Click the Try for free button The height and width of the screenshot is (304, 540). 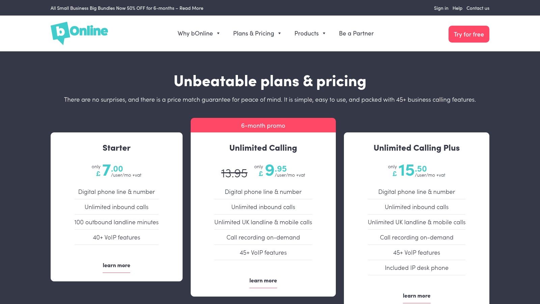point(469,34)
